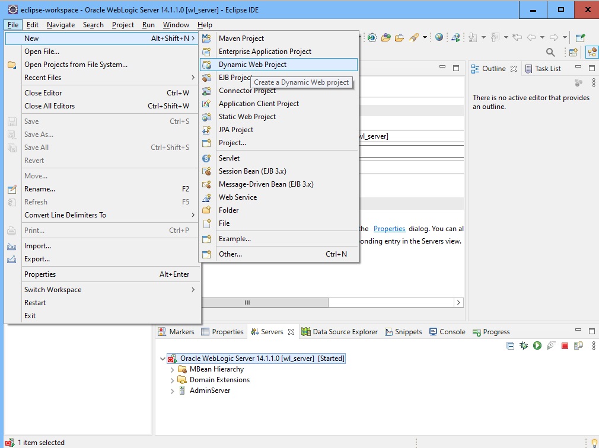Click the gear Skip Breakpoints toolbar icon
The height and width of the screenshot is (448, 599).
pyautogui.click(x=372, y=37)
